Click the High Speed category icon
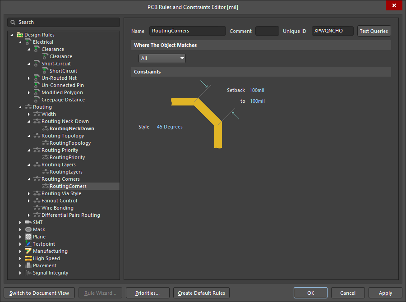Image resolution: width=406 pixels, height=302 pixels. click(x=28, y=258)
